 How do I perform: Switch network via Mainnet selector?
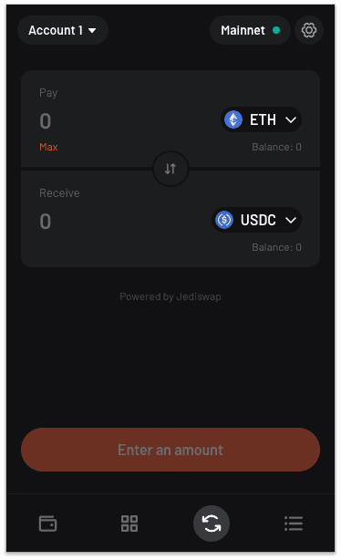click(x=250, y=30)
